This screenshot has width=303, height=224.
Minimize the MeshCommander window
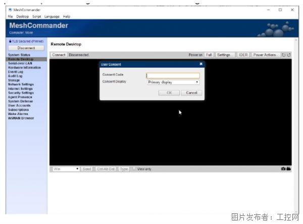click(x=268, y=10)
